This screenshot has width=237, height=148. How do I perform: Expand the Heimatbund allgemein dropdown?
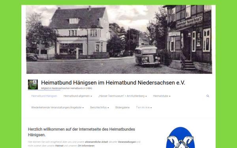(x=78, y=96)
